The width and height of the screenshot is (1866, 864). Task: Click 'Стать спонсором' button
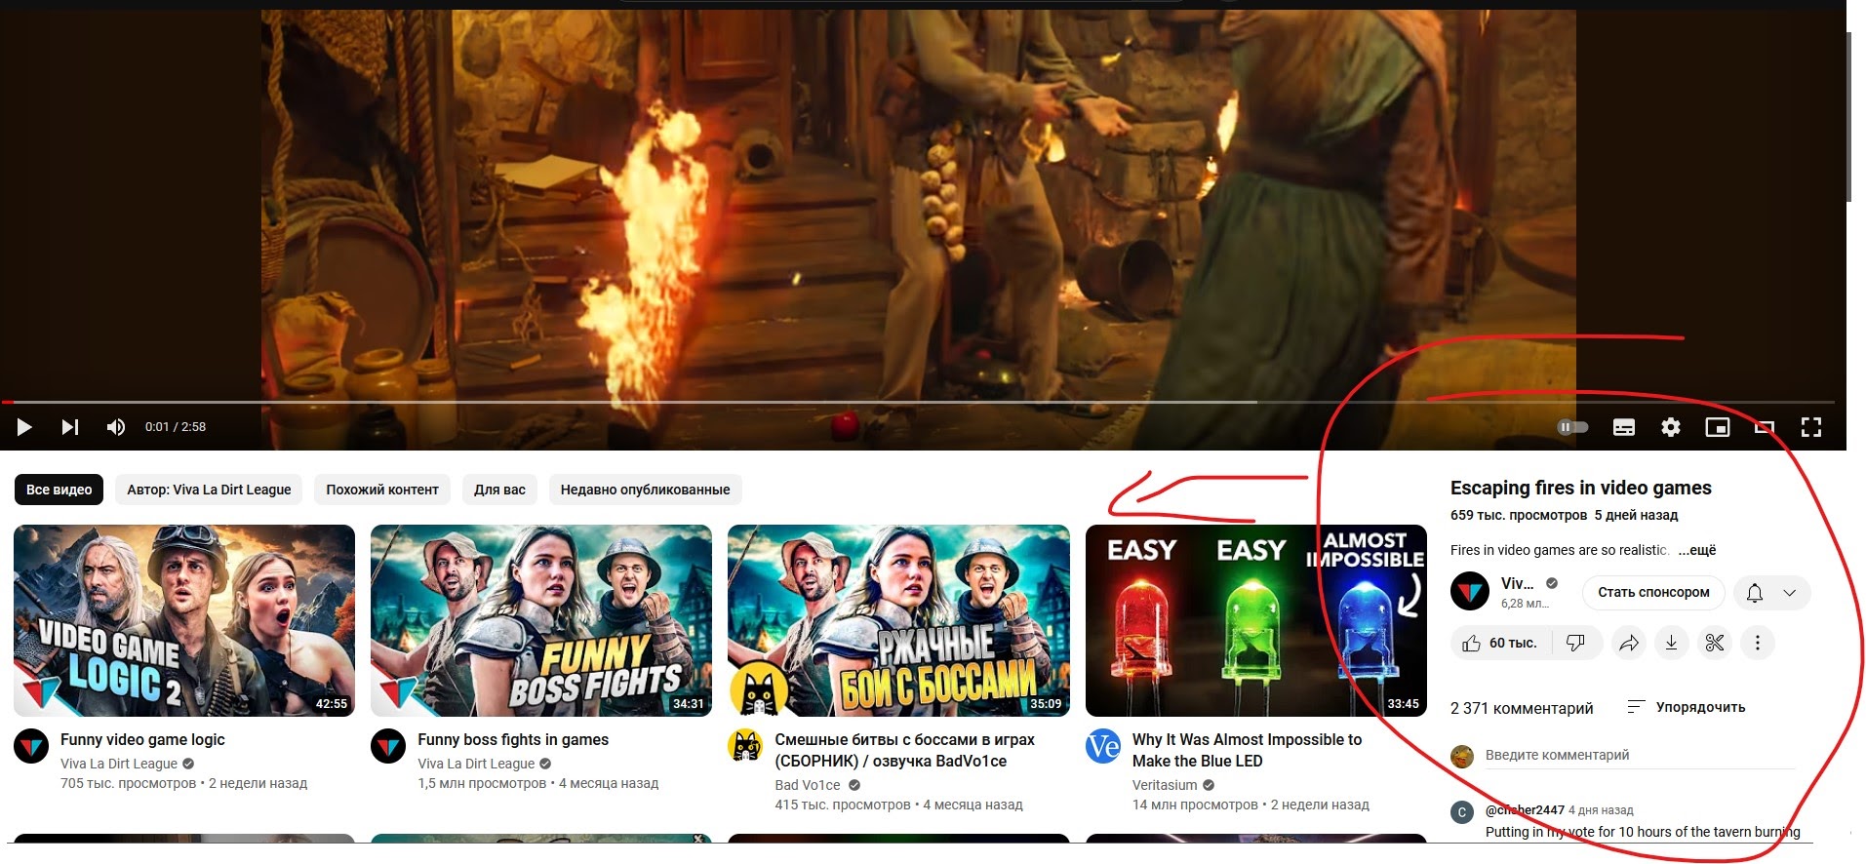point(1653,592)
